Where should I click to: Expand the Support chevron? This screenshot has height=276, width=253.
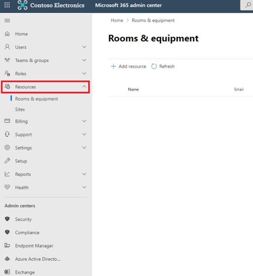click(84, 134)
